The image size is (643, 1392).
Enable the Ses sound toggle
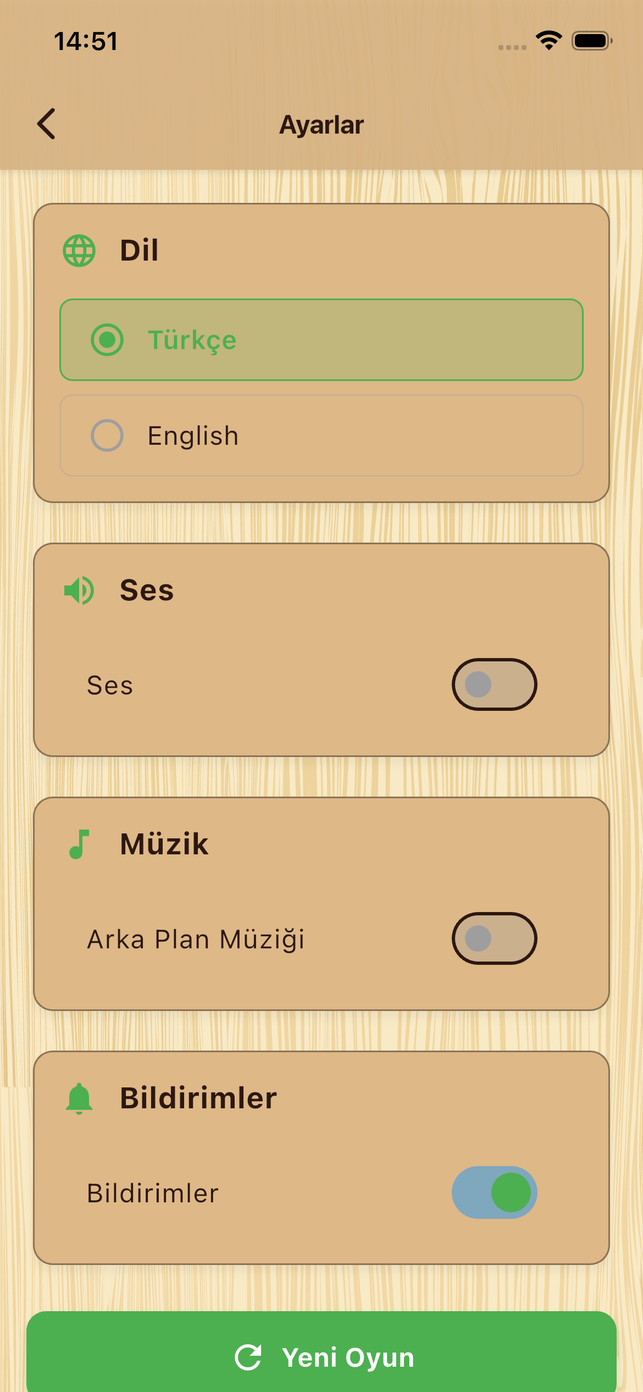click(x=494, y=684)
